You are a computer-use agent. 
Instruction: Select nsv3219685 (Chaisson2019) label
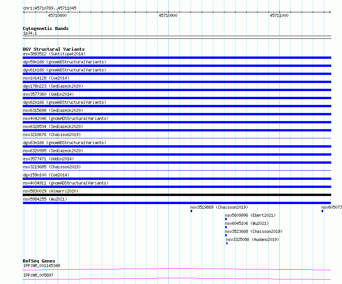click(x=52, y=167)
